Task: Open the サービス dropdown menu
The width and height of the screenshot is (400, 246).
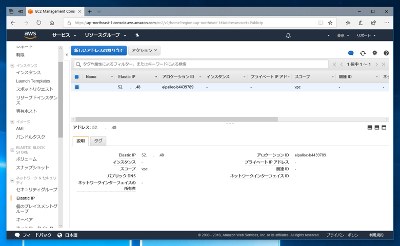Action: tap(64, 35)
